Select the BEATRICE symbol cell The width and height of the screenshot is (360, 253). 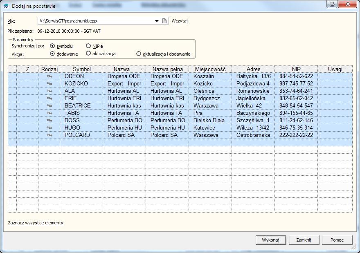(81, 105)
